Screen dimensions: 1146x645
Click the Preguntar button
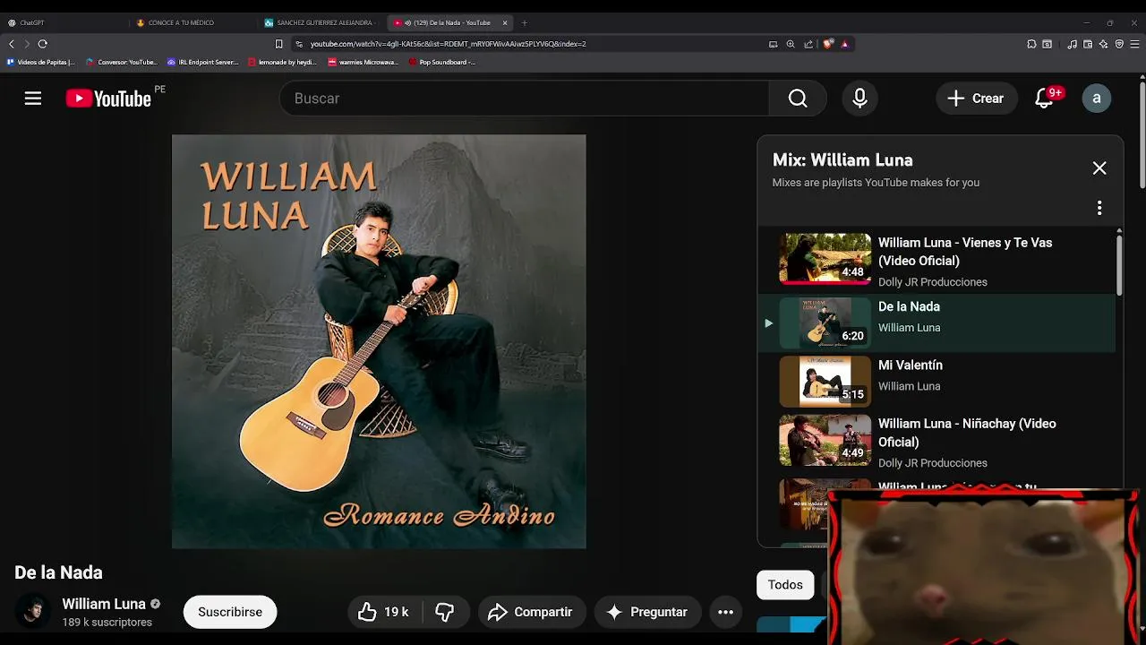647,612
